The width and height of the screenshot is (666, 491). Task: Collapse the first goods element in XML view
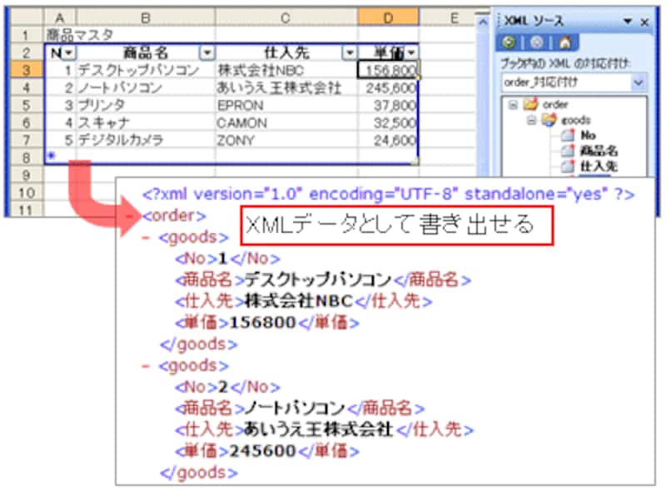(x=146, y=237)
